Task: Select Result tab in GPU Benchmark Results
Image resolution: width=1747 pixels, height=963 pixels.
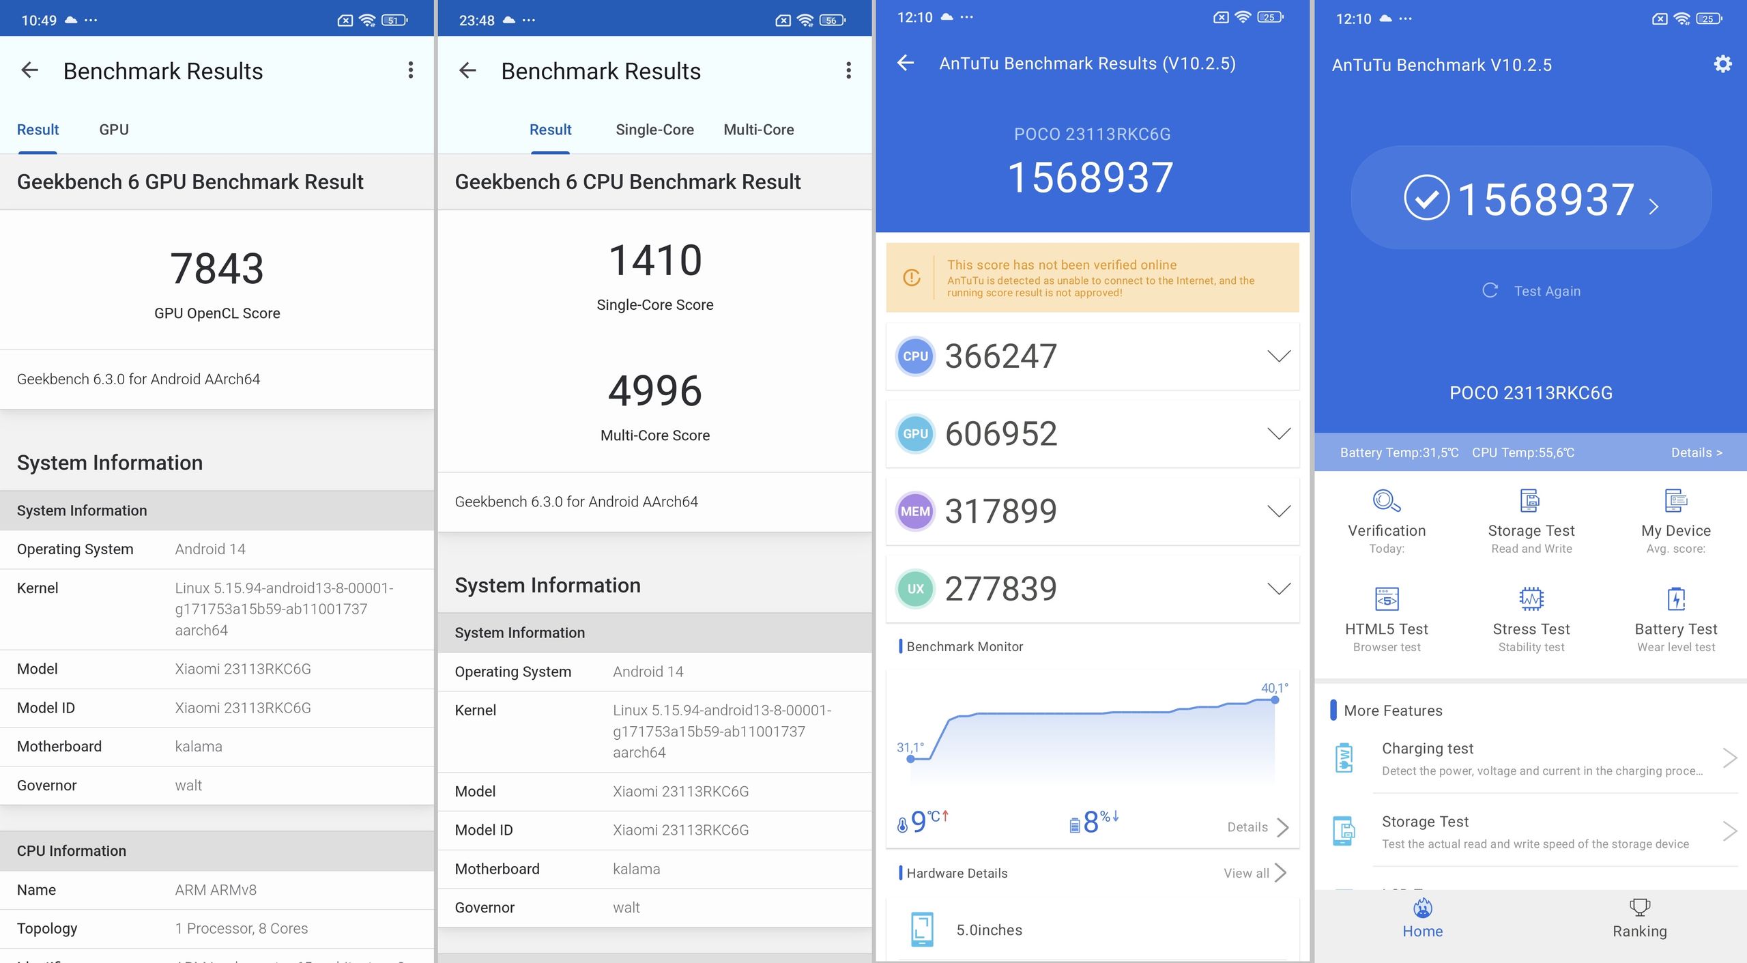Action: pos(38,130)
